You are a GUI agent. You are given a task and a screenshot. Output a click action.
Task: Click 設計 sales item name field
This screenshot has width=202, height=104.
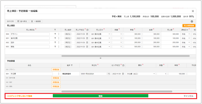(30, 42)
